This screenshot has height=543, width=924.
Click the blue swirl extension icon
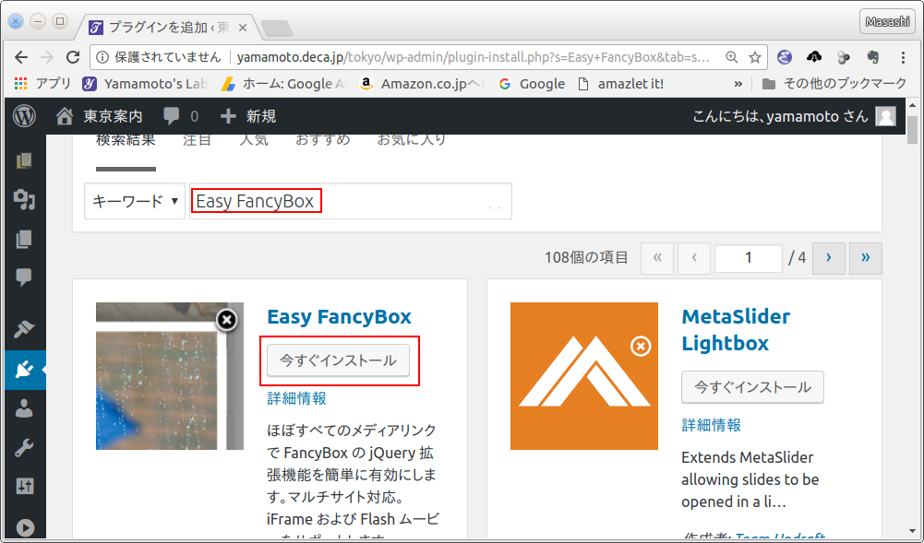tap(784, 57)
